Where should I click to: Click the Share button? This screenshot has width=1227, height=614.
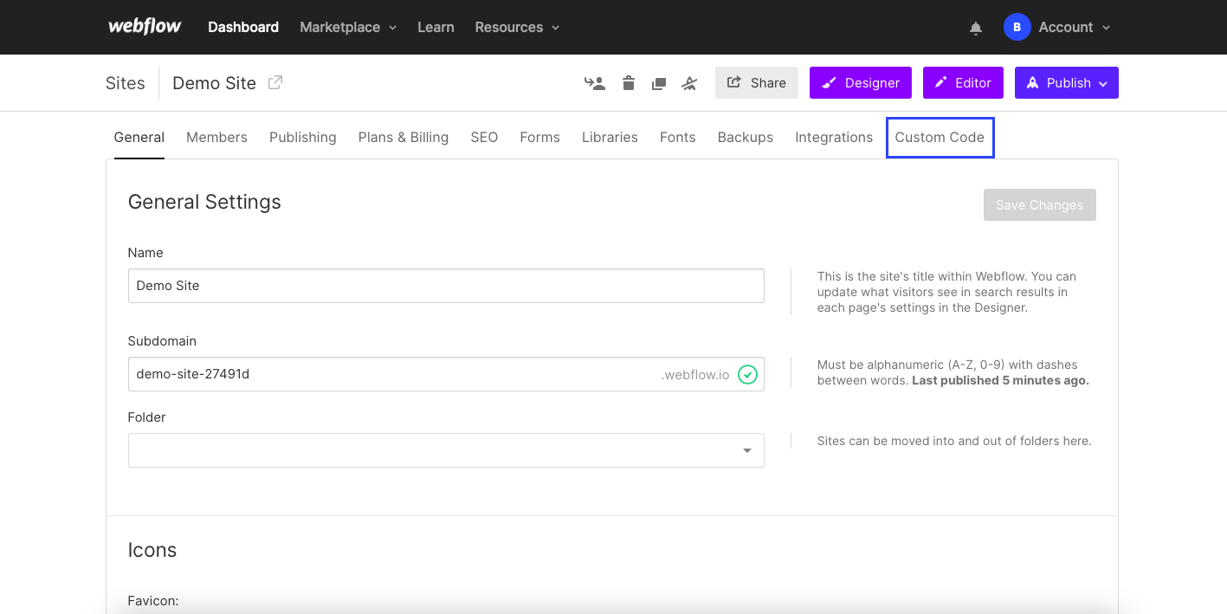coord(757,82)
